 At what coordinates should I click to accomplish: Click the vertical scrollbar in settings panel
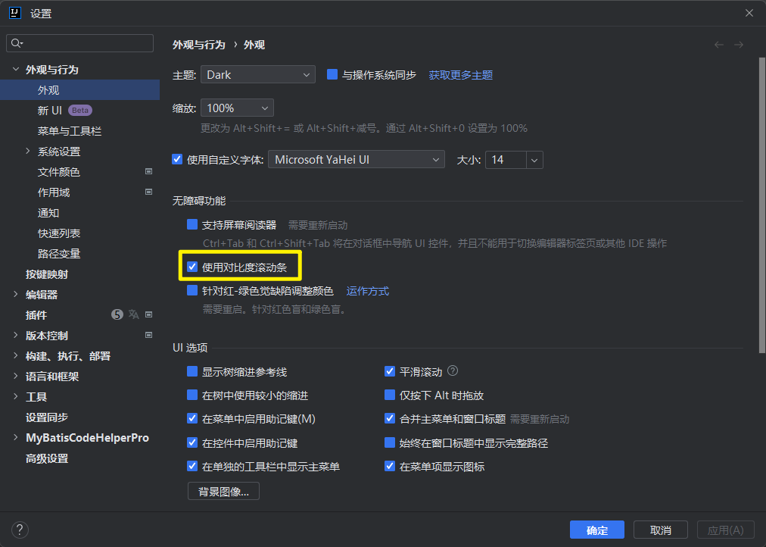[762, 205]
